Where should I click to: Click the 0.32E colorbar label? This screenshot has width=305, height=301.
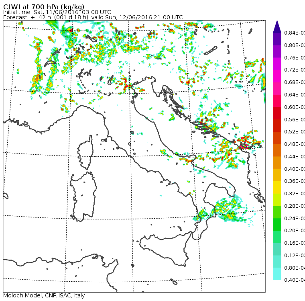point(295,193)
